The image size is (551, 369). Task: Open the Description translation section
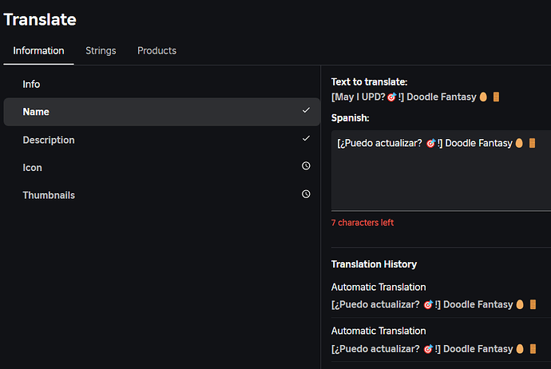point(49,140)
